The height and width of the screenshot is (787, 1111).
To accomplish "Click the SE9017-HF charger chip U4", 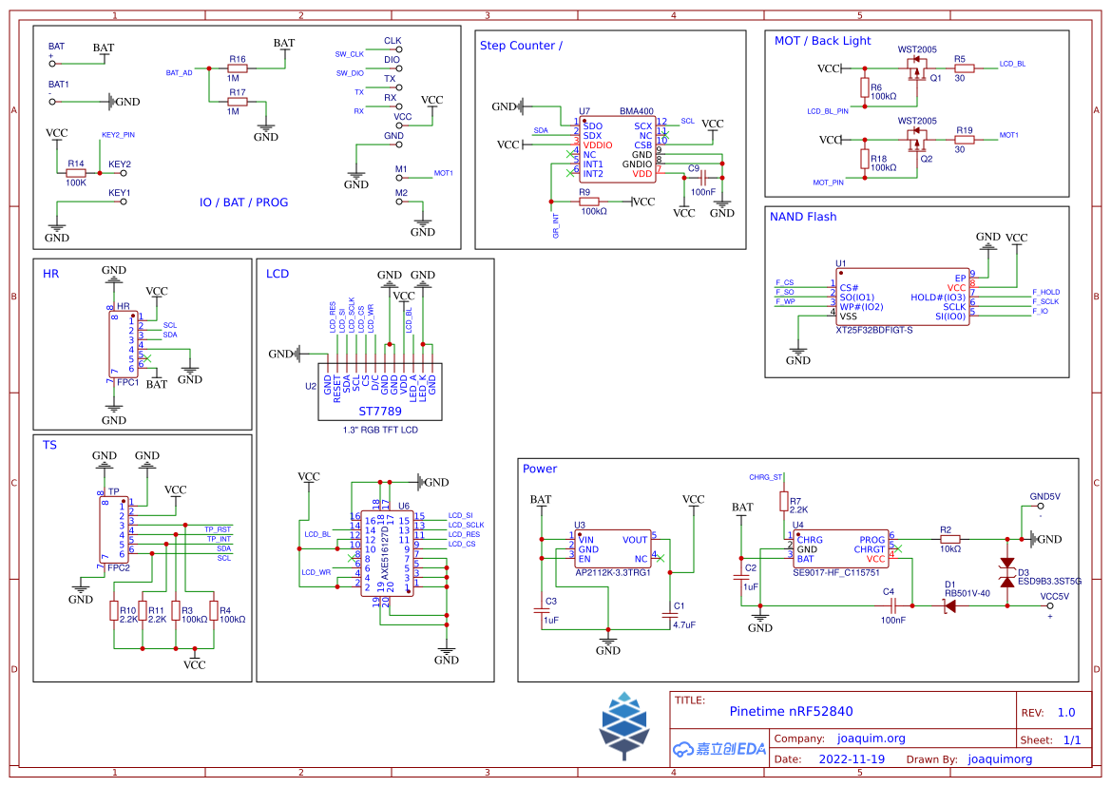I will click(x=840, y=548).
